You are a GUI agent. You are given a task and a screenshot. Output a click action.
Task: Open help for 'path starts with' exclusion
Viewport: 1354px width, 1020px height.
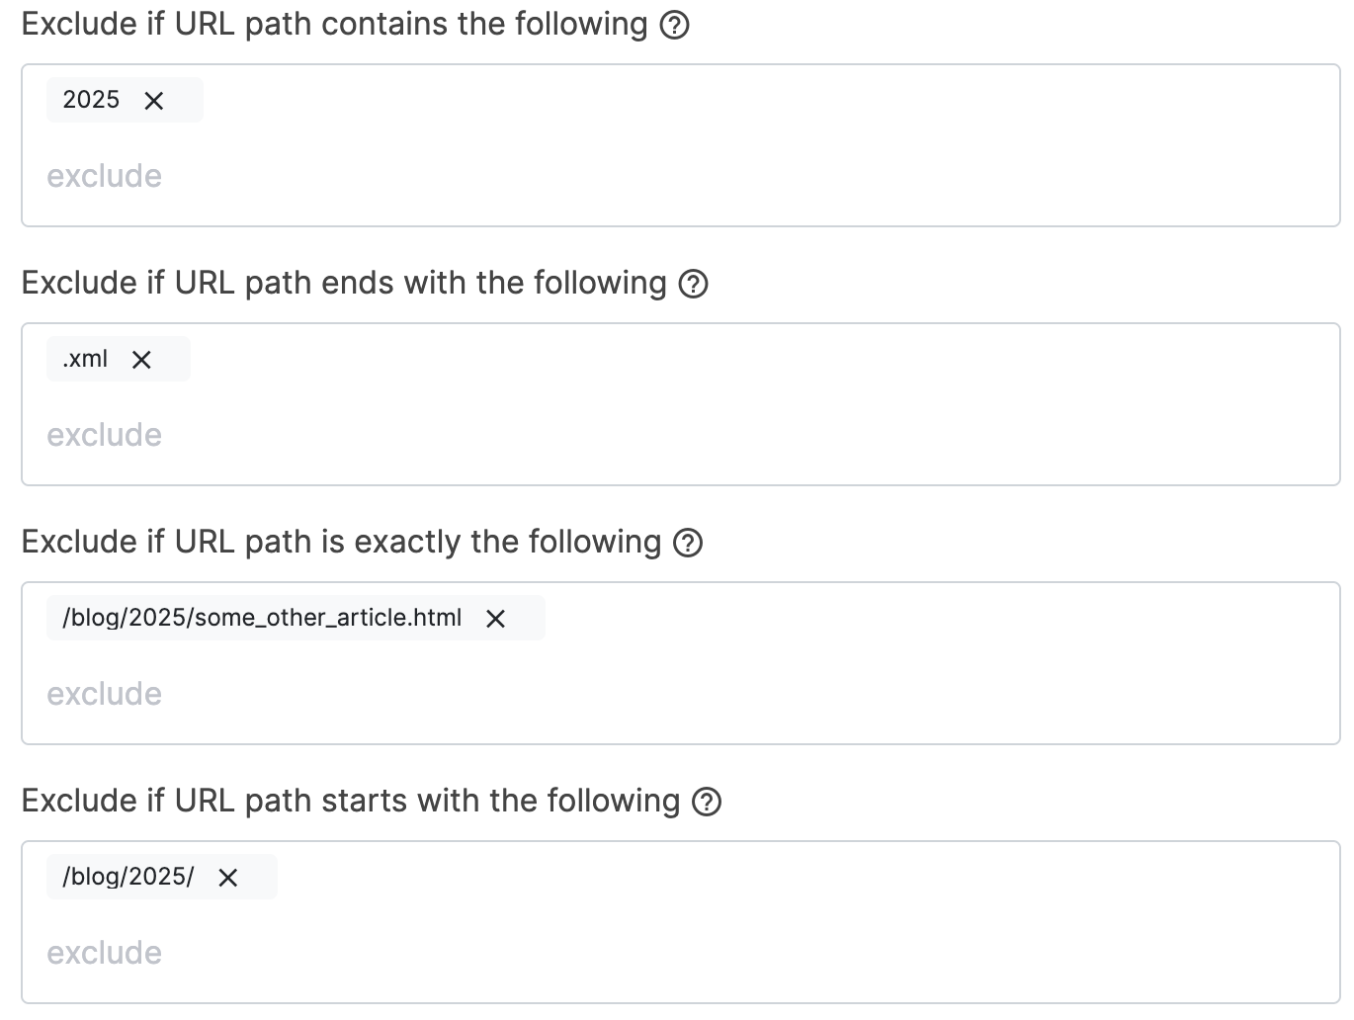tap(707, 802)
